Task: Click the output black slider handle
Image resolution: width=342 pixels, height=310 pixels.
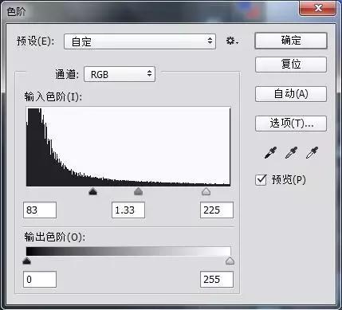Action: [27, 261]
